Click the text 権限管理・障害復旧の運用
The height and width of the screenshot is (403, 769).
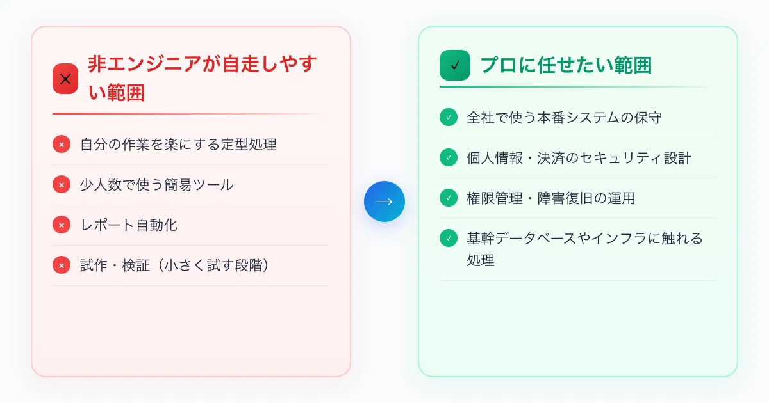[x=551, y=198]
